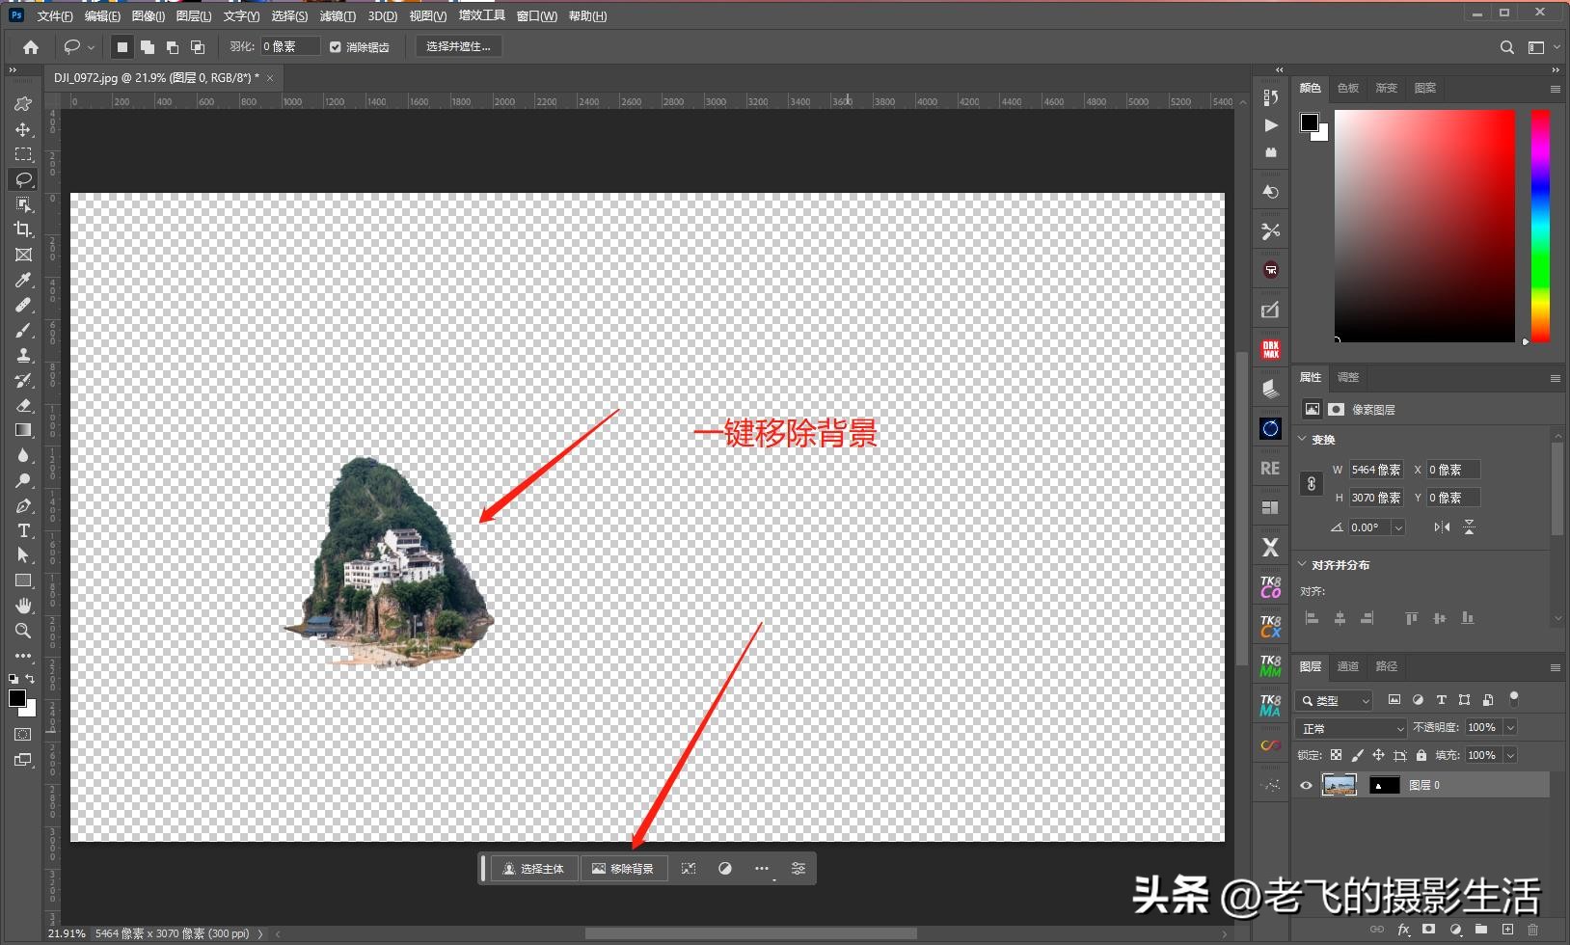
Task: Switch to the 通道 panel tab
Action: tap(1348, 665)
